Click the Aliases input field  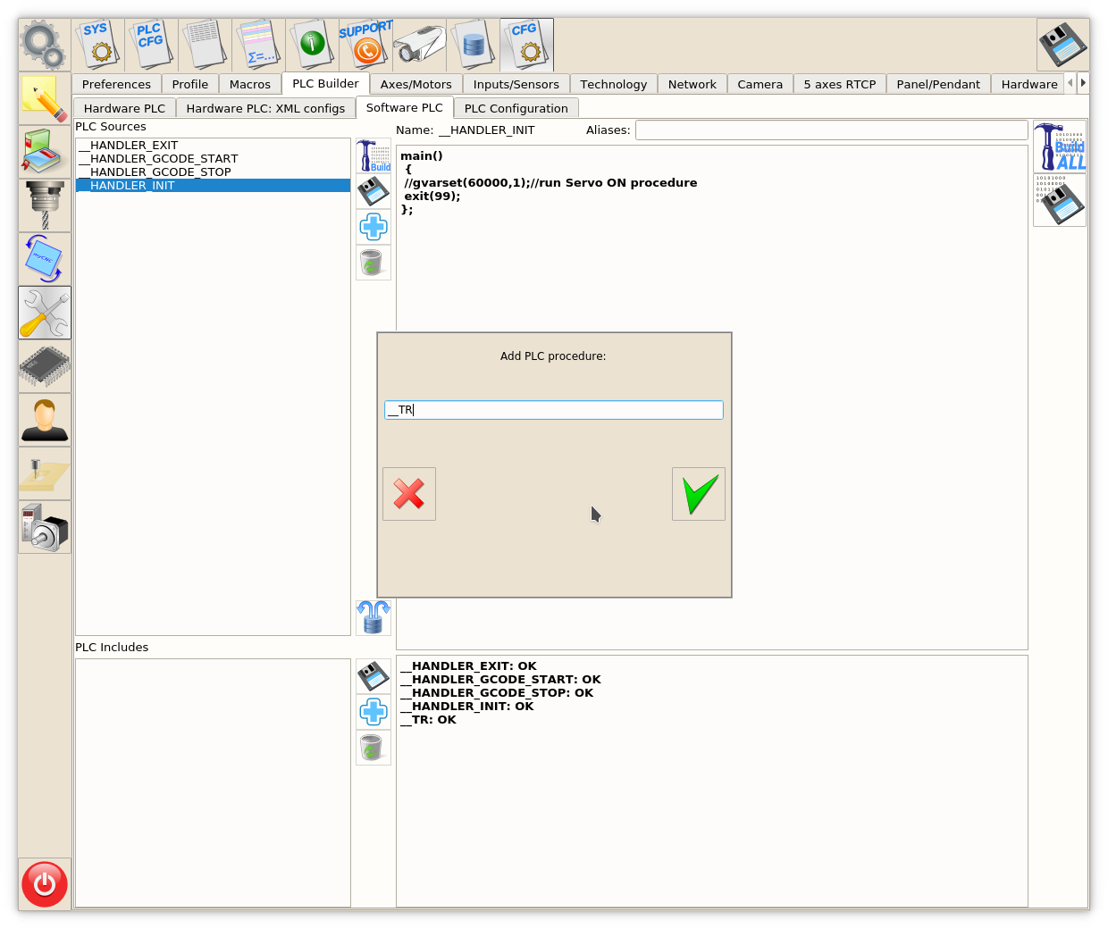(831, 130)
